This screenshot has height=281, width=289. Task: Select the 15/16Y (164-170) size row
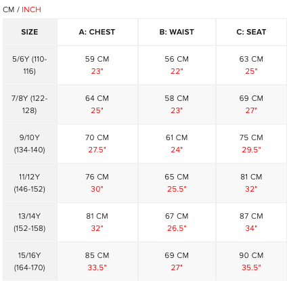point(145,261)
